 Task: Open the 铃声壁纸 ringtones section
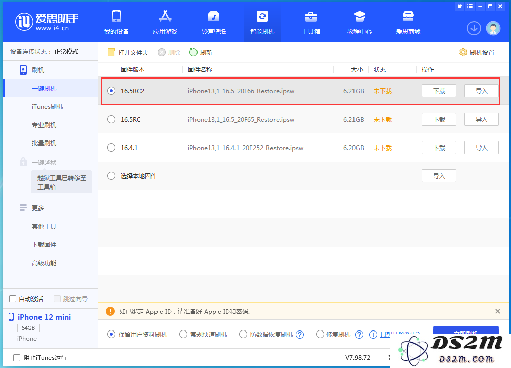[213, 22]
